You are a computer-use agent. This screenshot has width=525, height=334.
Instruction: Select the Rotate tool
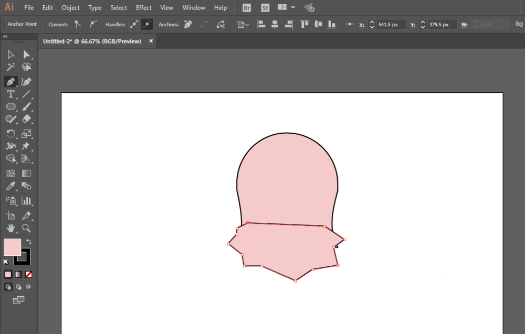10,134
